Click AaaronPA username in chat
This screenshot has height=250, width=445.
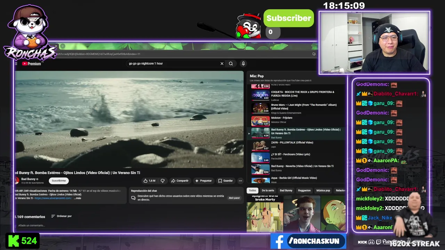[x=386, y=160]
